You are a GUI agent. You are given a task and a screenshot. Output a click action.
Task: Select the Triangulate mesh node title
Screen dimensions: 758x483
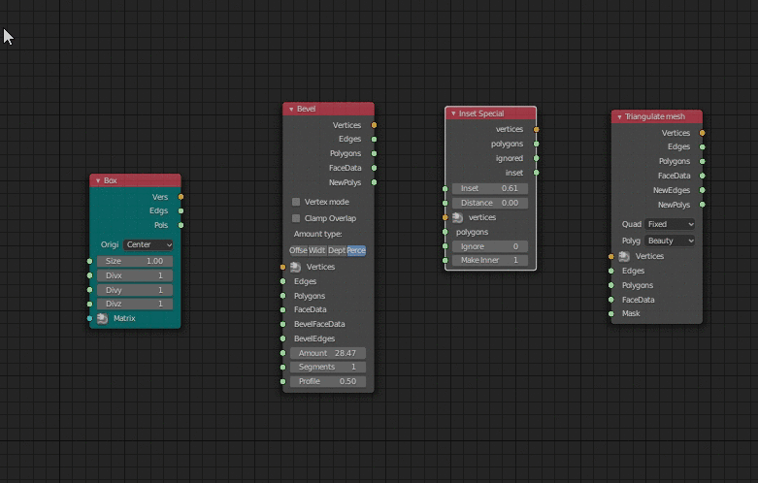(654, 117)
